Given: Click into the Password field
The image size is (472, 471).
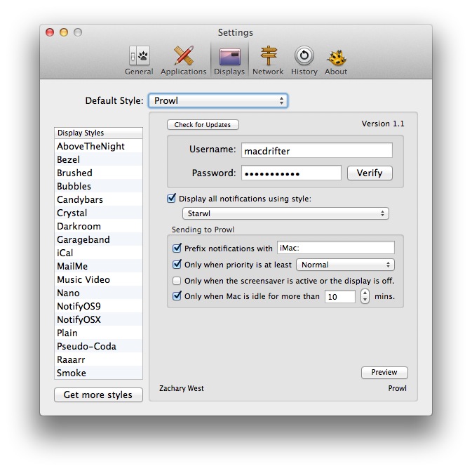Looking at the screenshot, I should tap(291, 173).
